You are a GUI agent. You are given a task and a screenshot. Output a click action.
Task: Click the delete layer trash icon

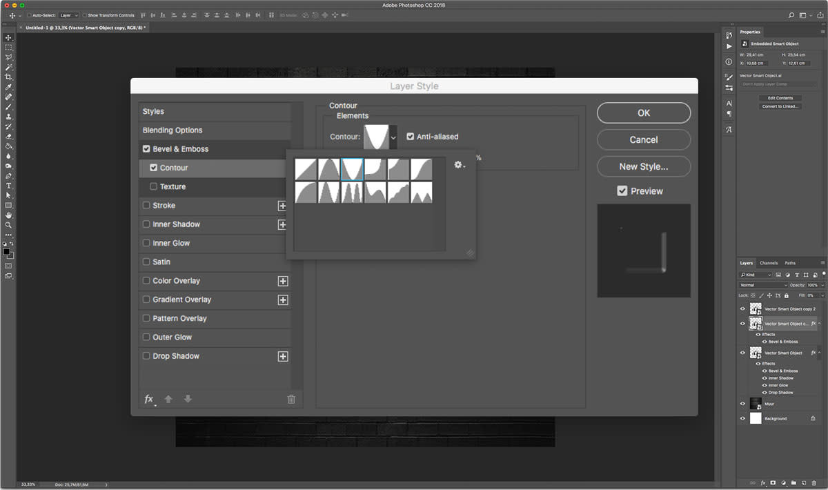coord(816,482)
